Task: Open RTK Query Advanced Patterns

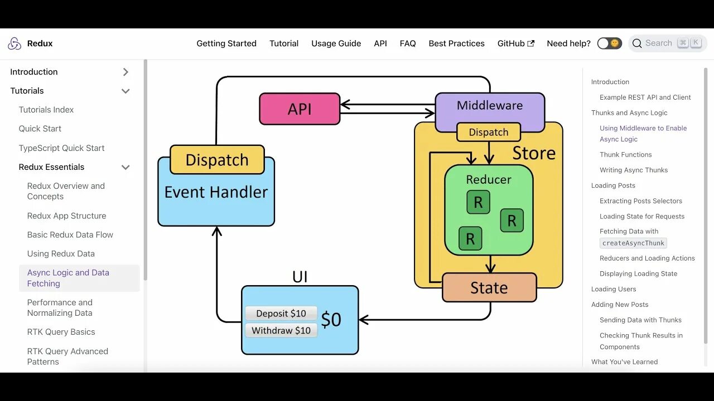Action: pyautogui.click(x=67, y=356)
